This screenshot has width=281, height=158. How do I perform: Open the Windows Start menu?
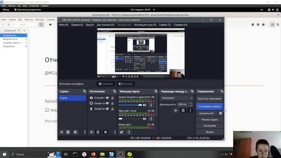pyautogui.click(x=4, y=154)
